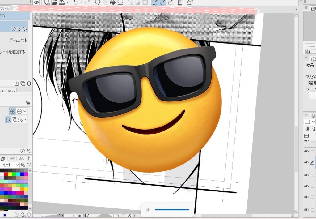Pick the red swatch in color set

(6, 174)
